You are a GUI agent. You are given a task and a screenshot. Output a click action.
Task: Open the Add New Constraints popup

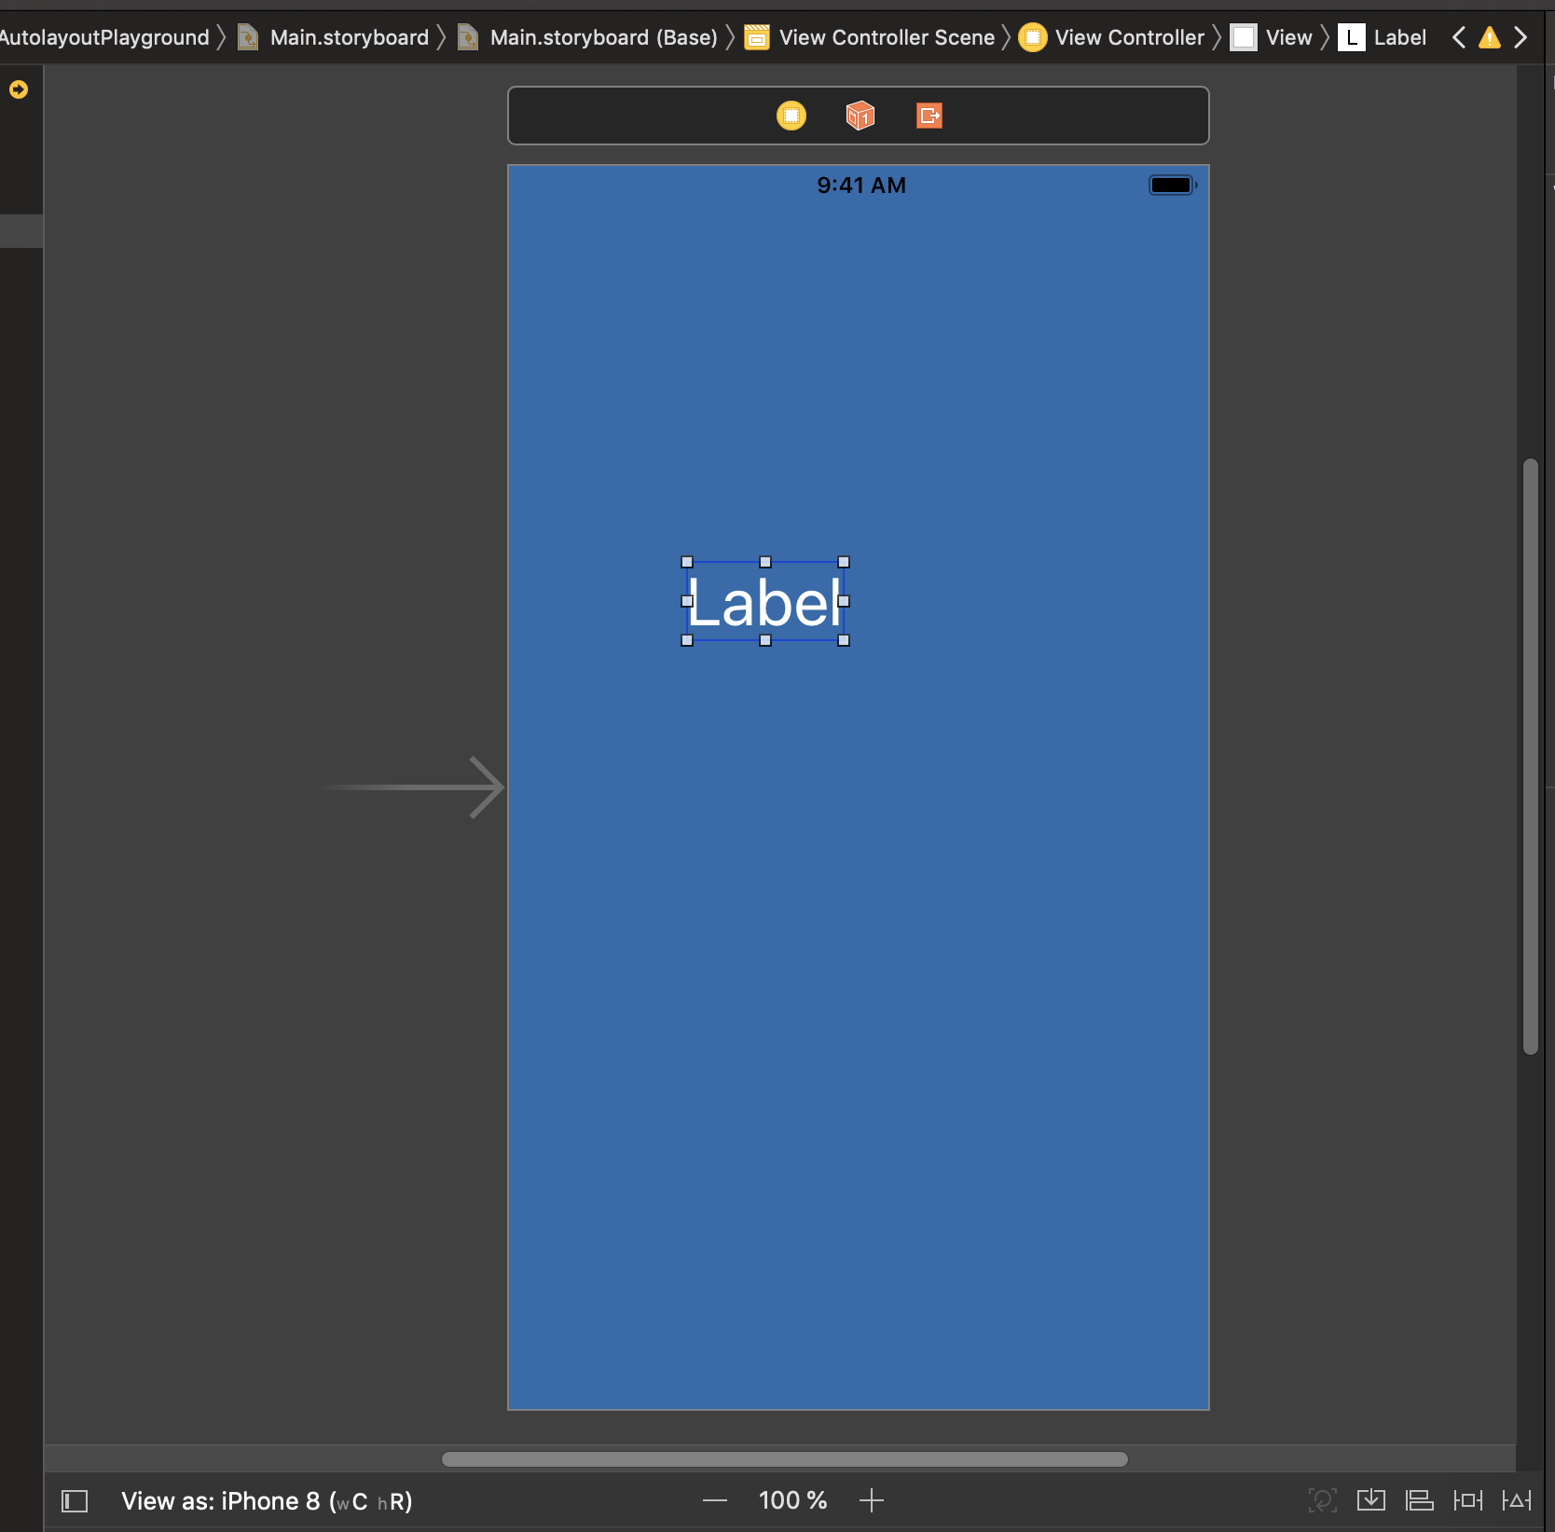click(x=1467, y=1500)
